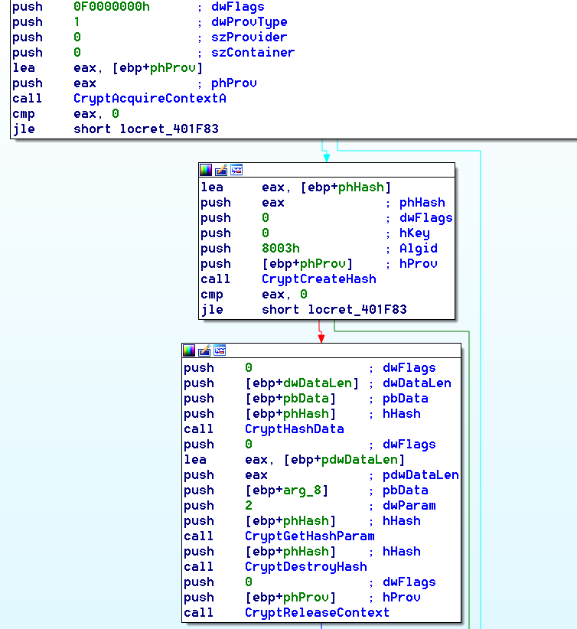The height and width of the screenshot is (629, 577).
Task: Click the CryptDestroyHash call target
Action: [x=305, y=567]
